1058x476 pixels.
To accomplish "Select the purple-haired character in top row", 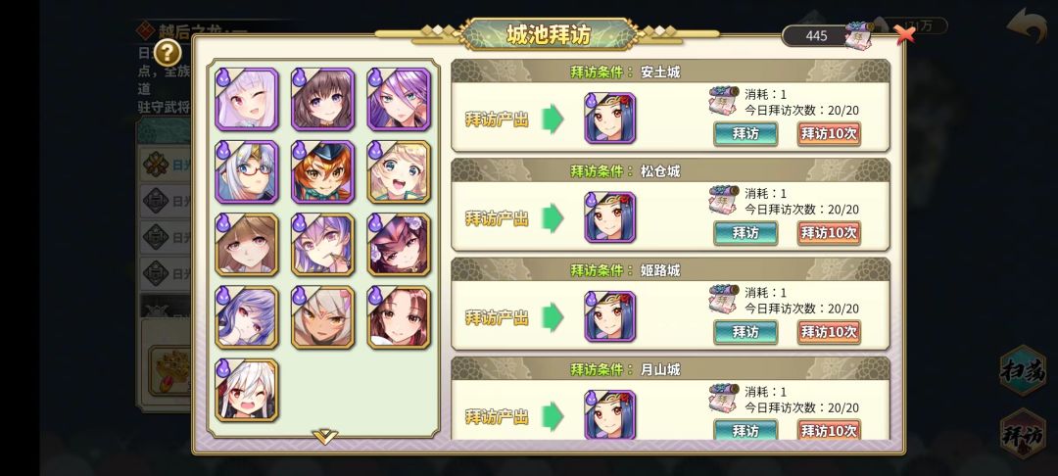I will pyautogui.click(x=399, y=99).
